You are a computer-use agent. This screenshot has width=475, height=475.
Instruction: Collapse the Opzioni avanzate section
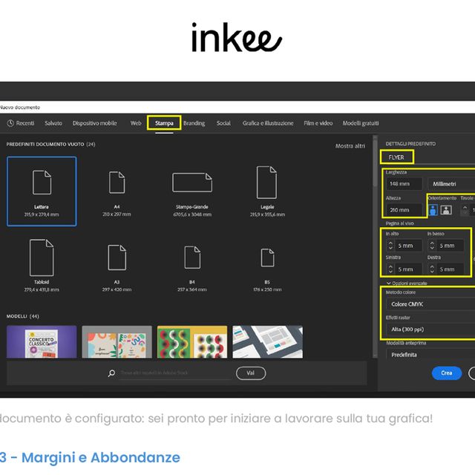[407, 284]
